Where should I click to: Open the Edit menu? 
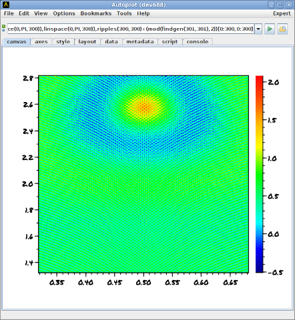pyautogui.click(x=24, y=13)
